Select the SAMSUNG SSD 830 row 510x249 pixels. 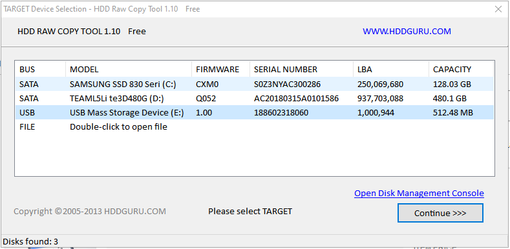(x=254, y=85)
